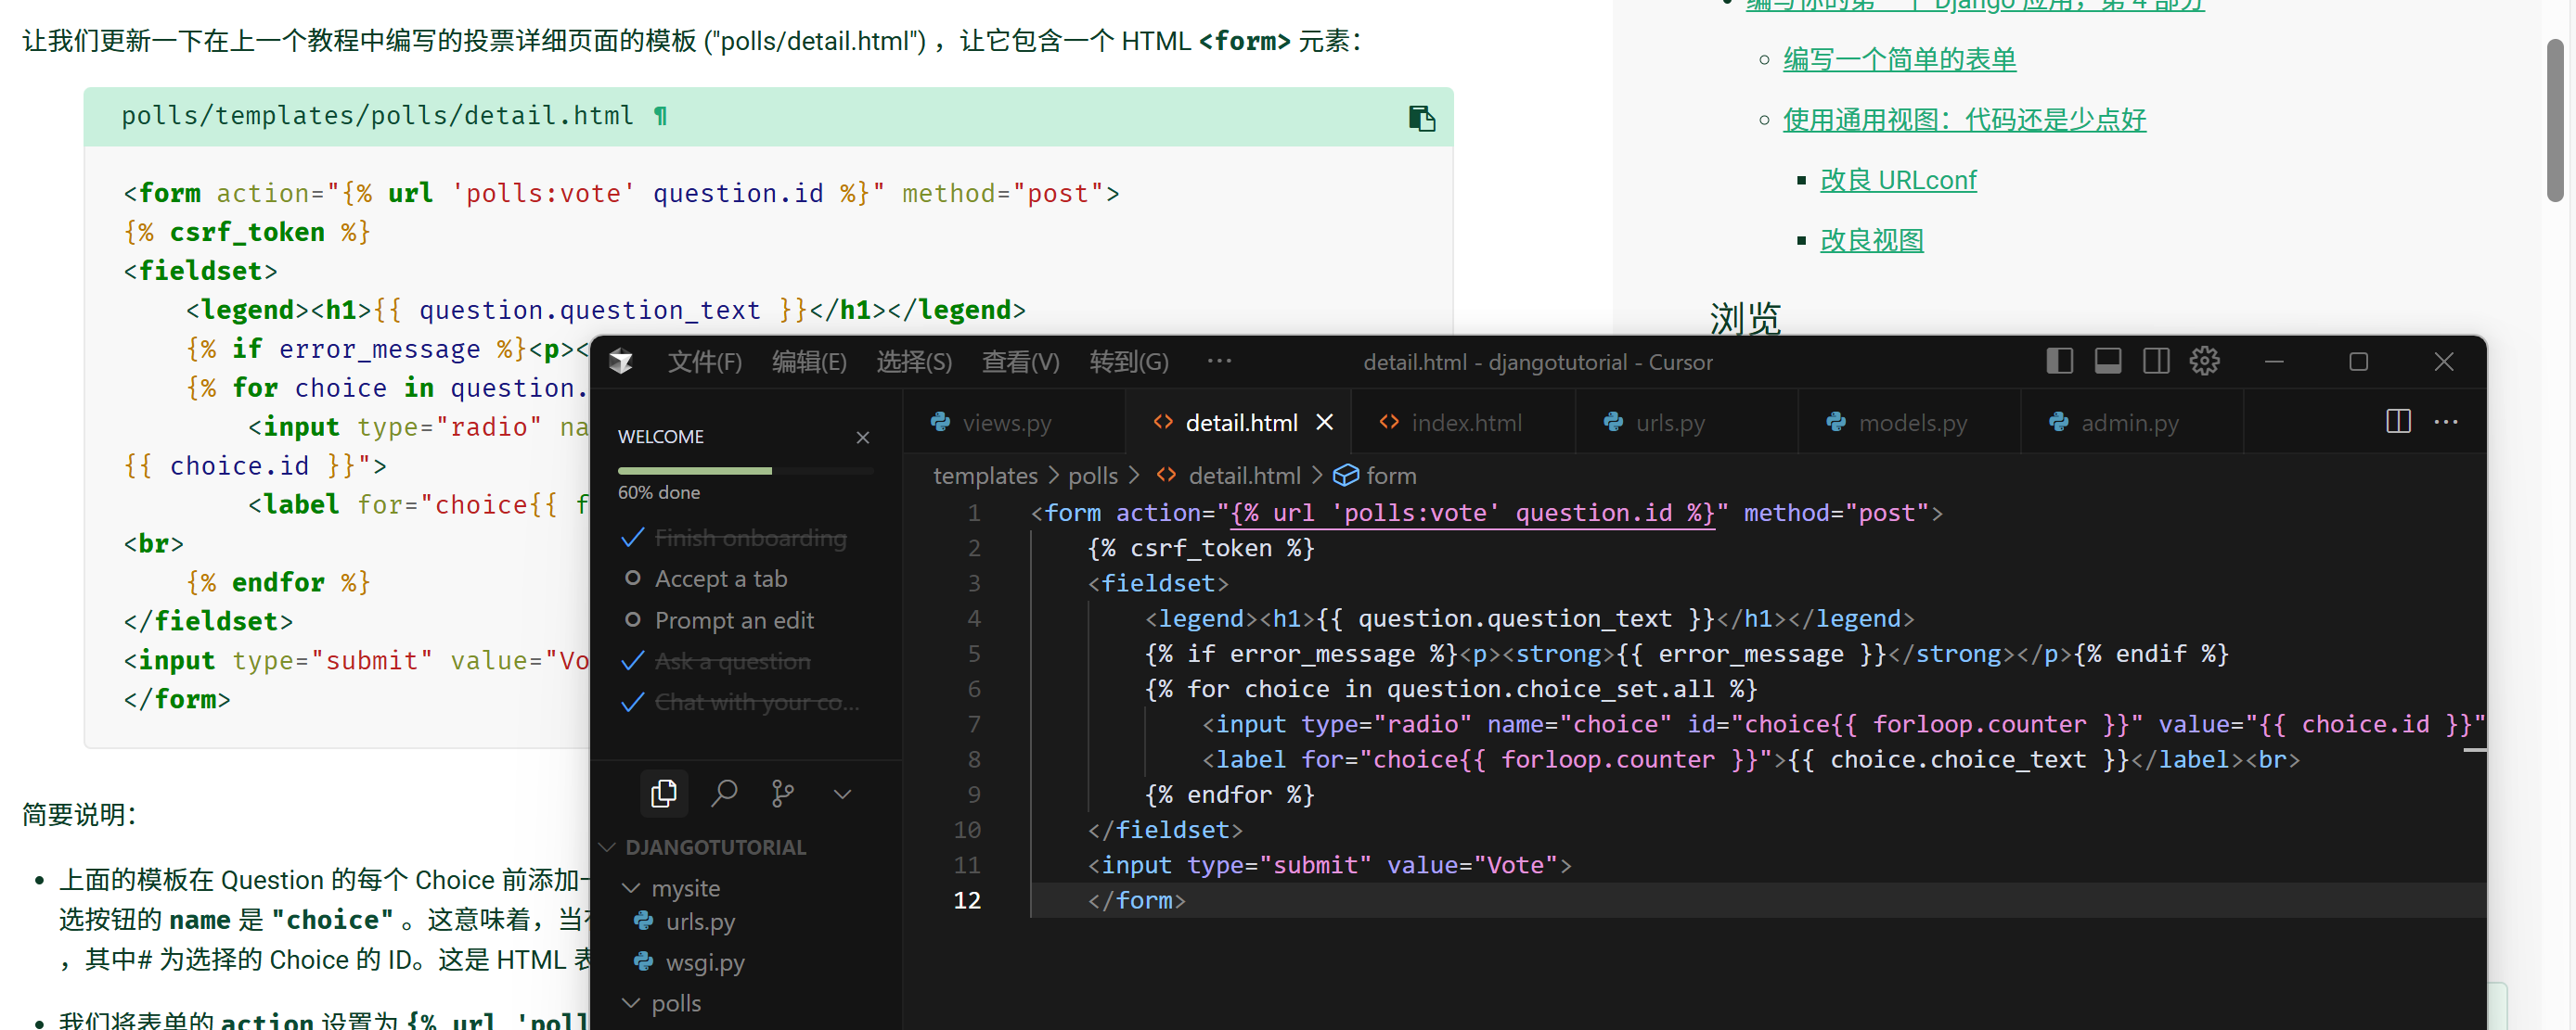Collapse the DJANGOTUTORIAL explorer section

click(607, 847)
